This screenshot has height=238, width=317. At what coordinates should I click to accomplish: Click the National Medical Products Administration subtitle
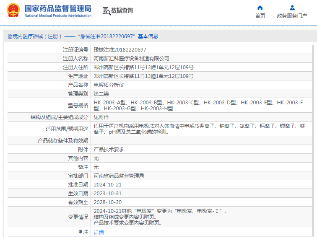(x=58, y=16)
